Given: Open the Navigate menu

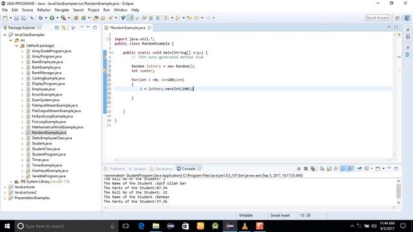Looking at the screenshot, I should [62, 10].
